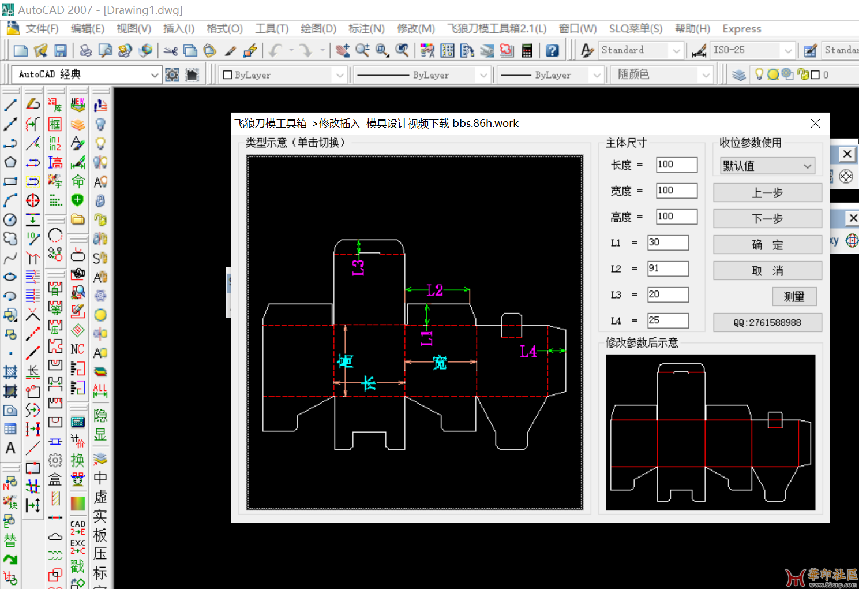Viewport: 859px width, 589px height.
Task: Open the 文件(F) menu
Action: tap(42, 29)
